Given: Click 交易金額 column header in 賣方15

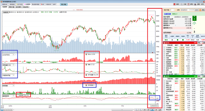Looking at the screenshot, I should [199, 79].
